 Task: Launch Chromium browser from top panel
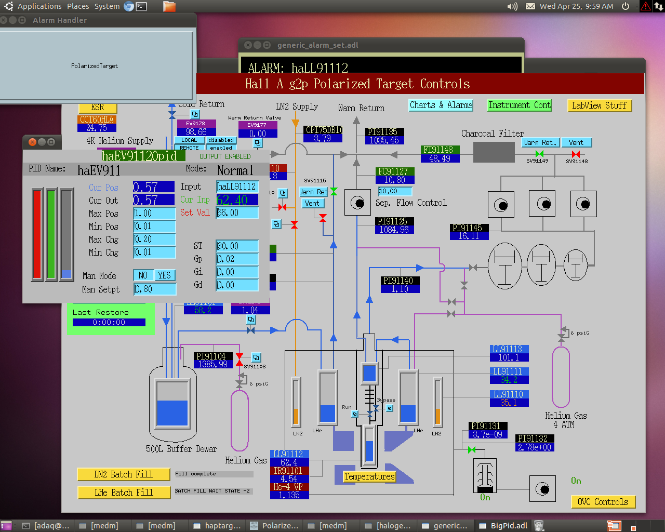click(x=129, y=6)
